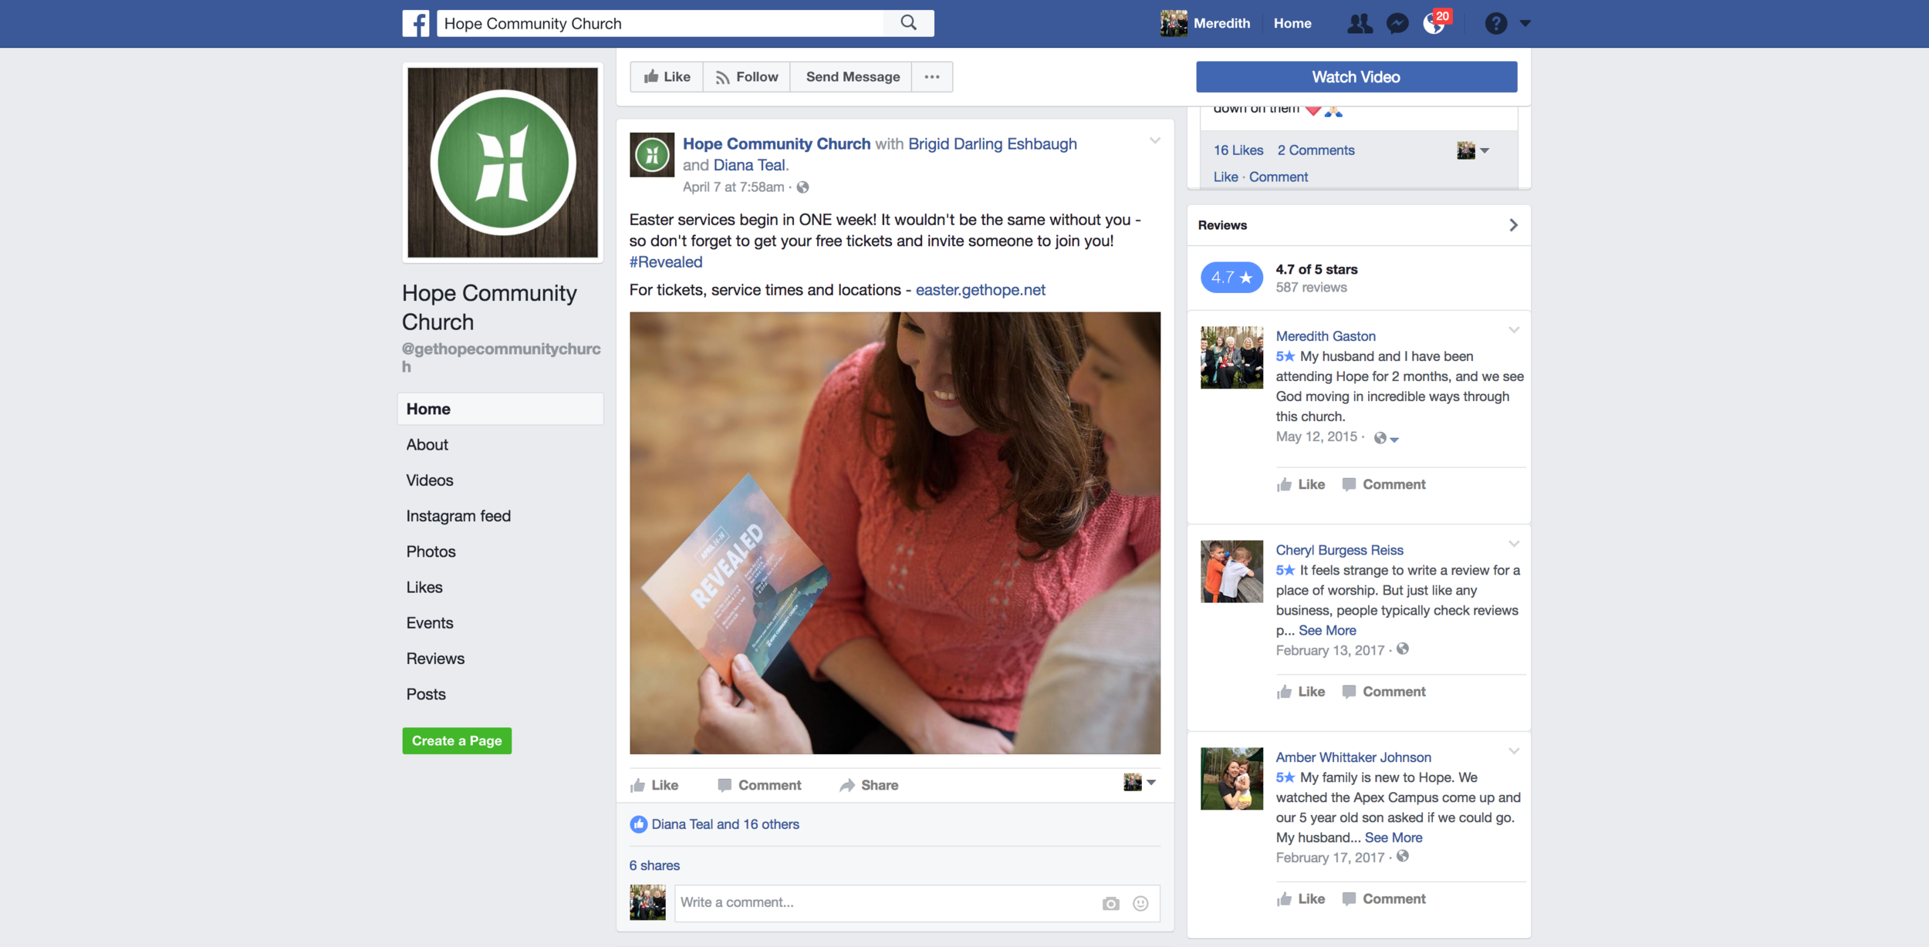This screenshot has width=1929, height=947.
Task: Toggle Follow for Hope Community Church
Action: pos(746,76)
